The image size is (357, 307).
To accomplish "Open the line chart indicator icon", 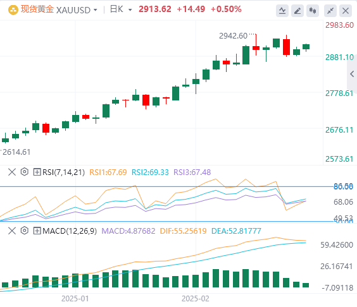I will pos(282,11).
